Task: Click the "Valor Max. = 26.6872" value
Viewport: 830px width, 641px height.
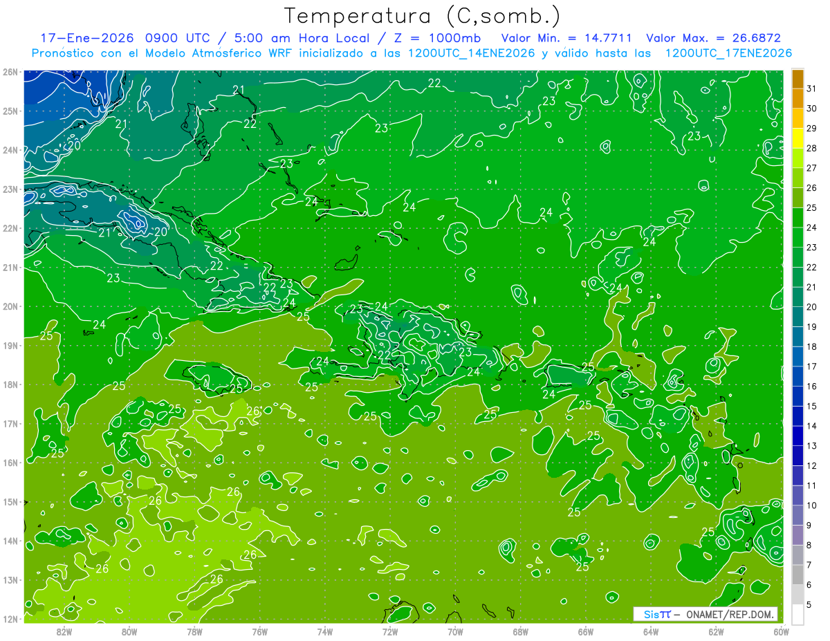Action: [713, 39]
